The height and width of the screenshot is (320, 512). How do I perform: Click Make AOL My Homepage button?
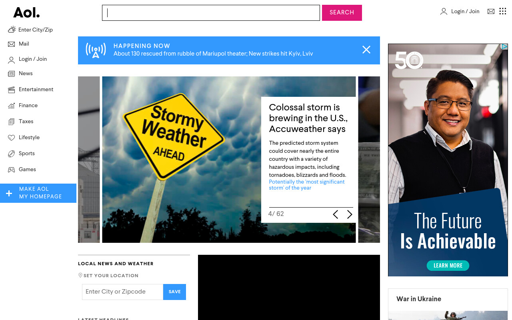click(x=38, y=193)
